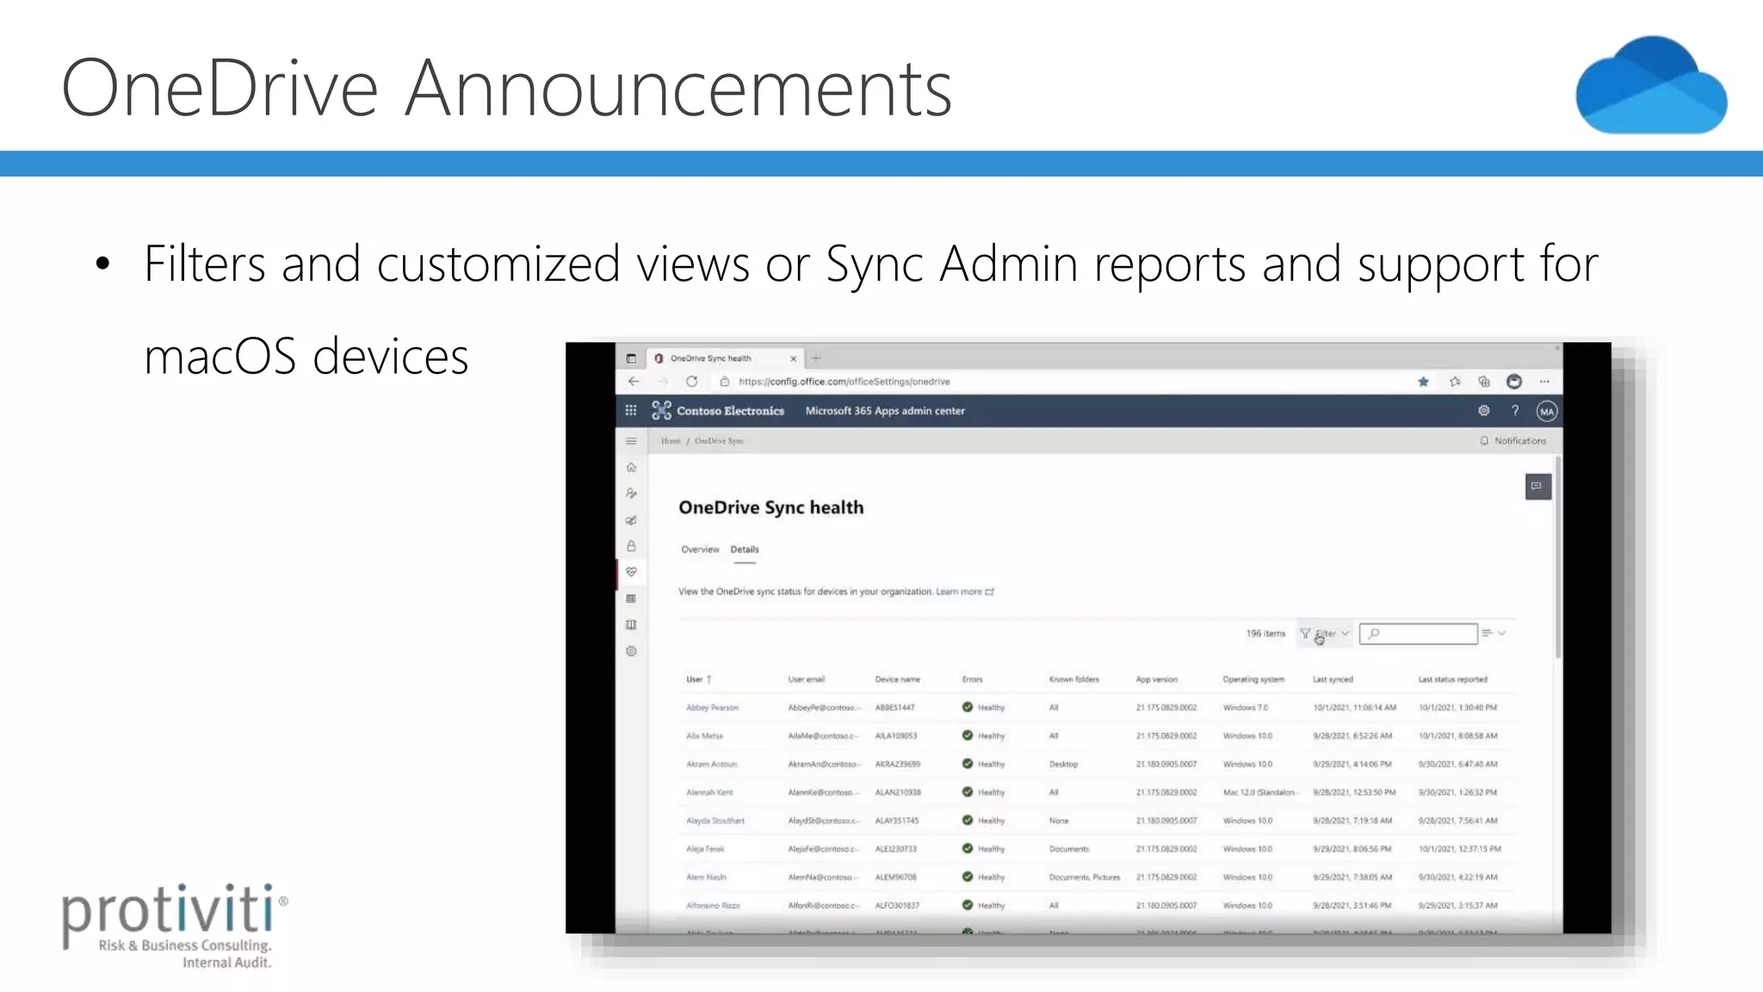Click the Errors column header

coord(972,679)
